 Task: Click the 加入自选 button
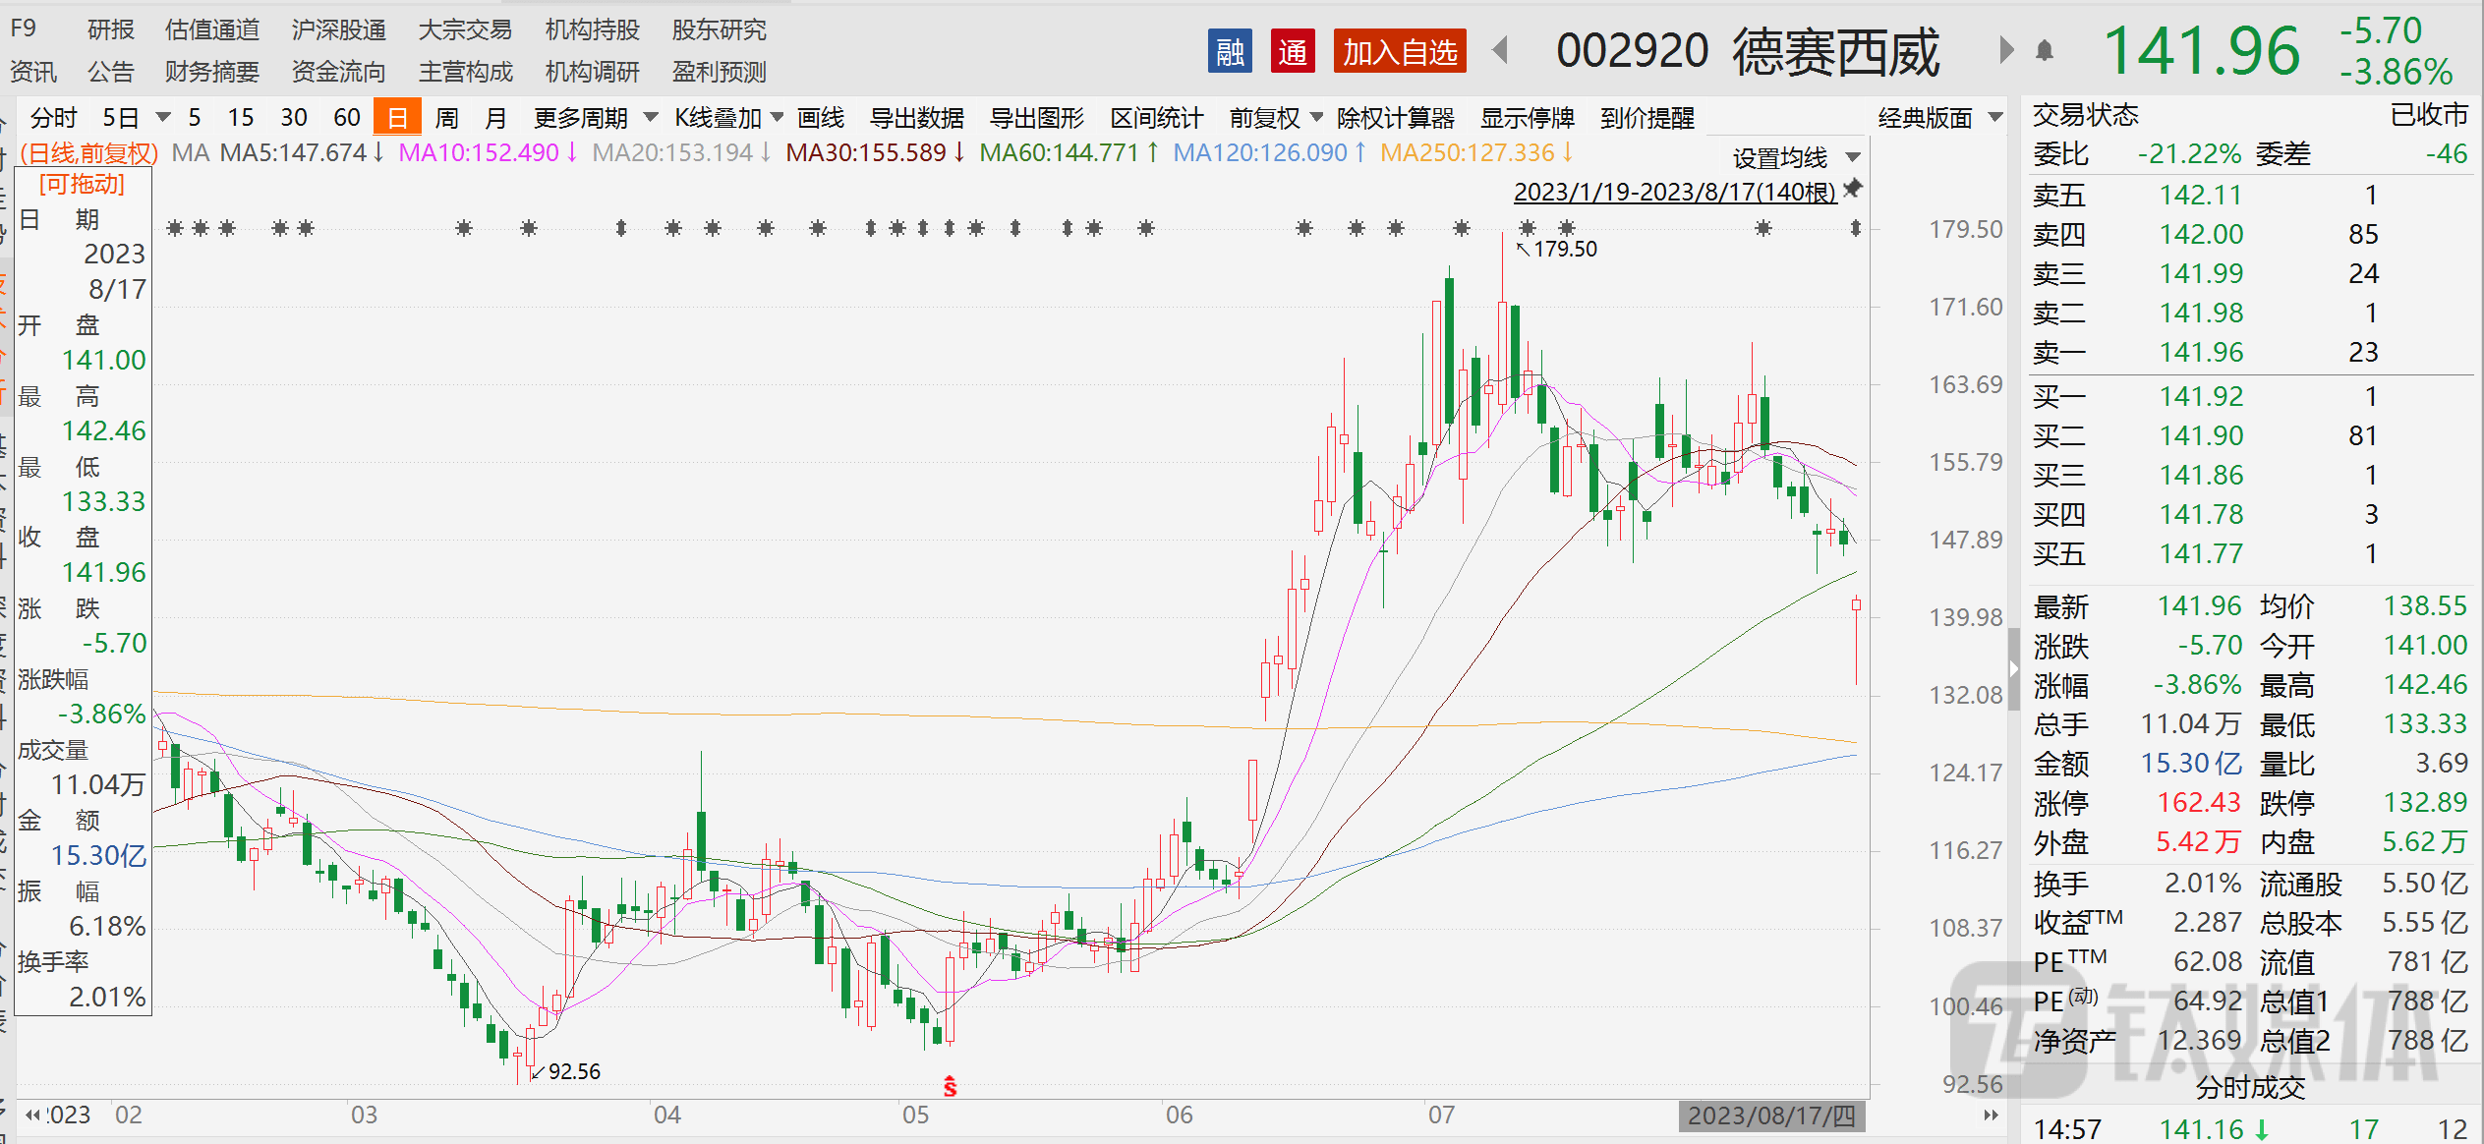coord(1399,51)
